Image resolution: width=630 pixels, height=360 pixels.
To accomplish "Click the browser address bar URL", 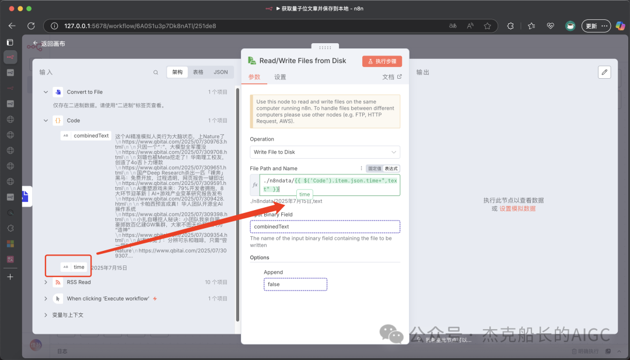I will click(x=140, y=26).
